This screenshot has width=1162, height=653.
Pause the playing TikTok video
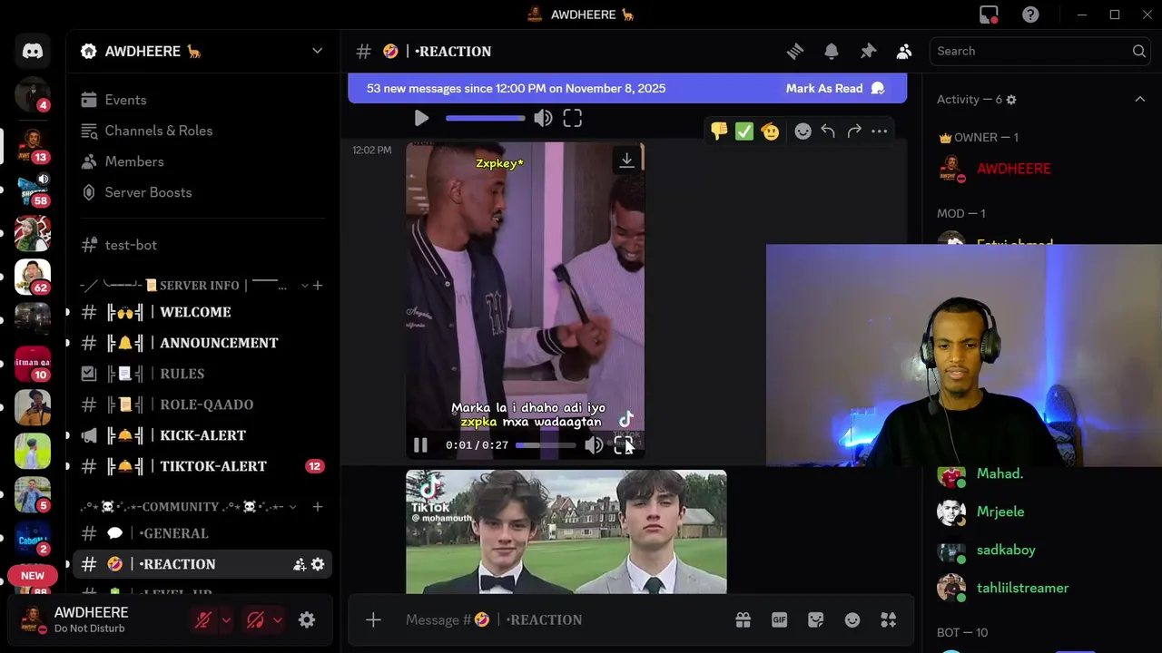coord(420,445)
